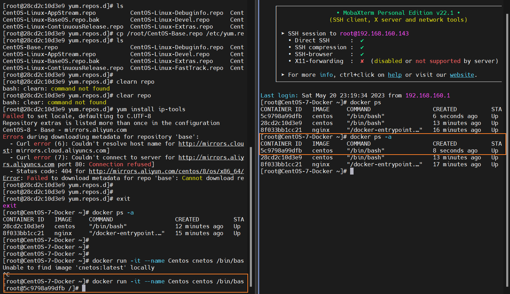
Task: Click the red X beside X11-forwarding
Action: [362, 61]
